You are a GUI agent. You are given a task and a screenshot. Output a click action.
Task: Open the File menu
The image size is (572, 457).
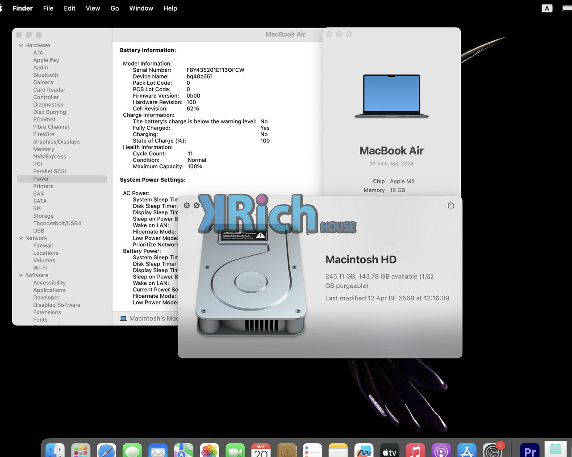click(48, 8)
